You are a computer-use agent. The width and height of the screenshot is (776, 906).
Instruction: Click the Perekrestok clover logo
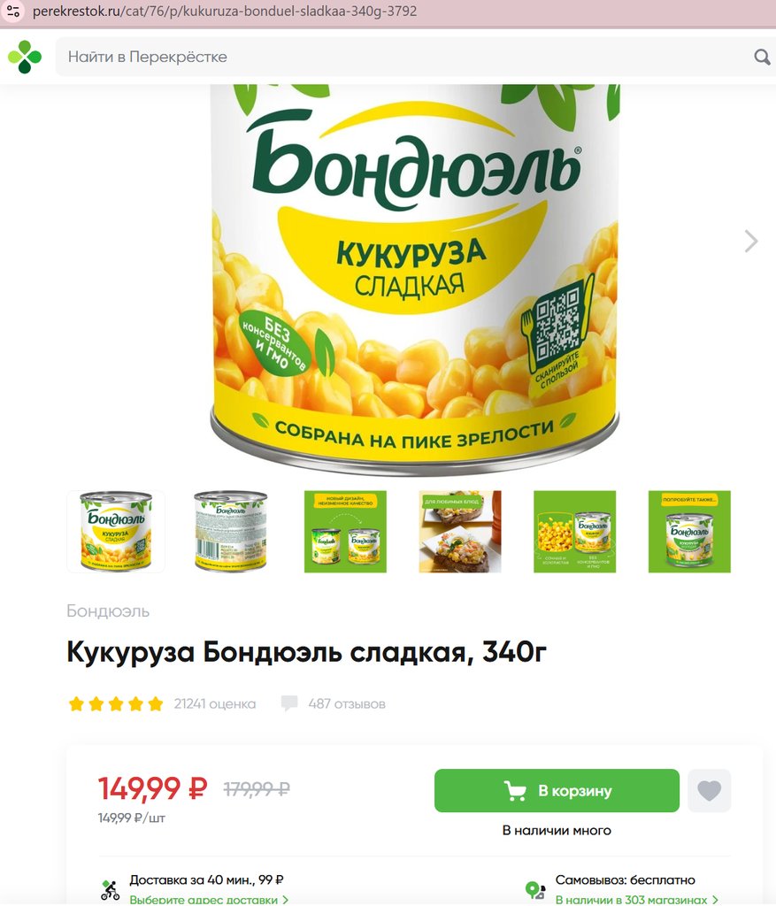(x=25, y=57)
